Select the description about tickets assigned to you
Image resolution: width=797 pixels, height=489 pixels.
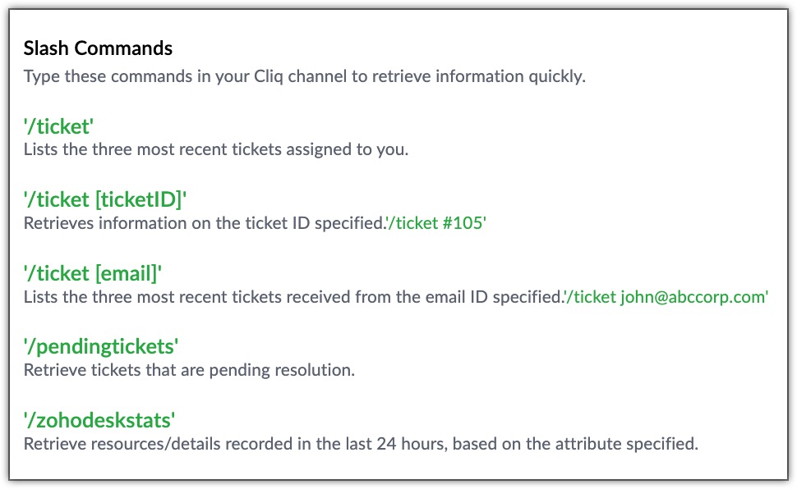tap(216, 150)
